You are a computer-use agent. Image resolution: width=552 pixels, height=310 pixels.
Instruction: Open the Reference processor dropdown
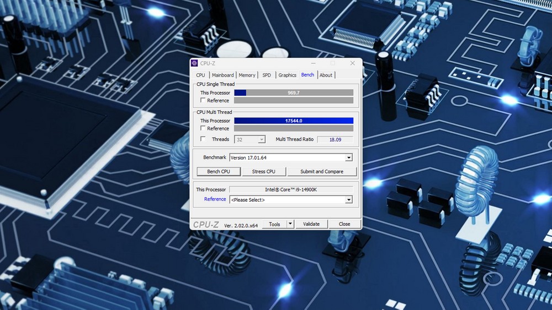pyautogui.click(x=291, y=200)
